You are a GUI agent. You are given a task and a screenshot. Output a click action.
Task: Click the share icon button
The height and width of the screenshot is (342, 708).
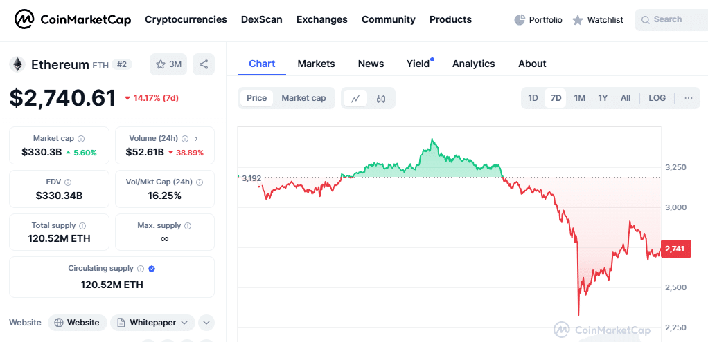pos(204,64)
